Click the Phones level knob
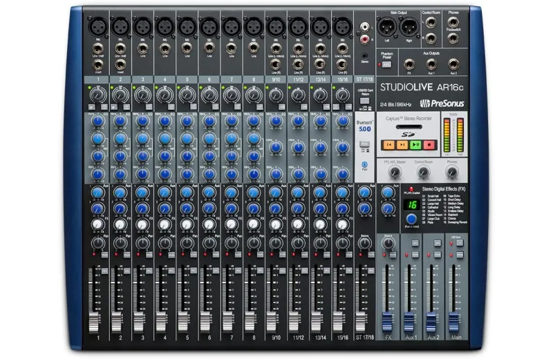 point(452,173)
